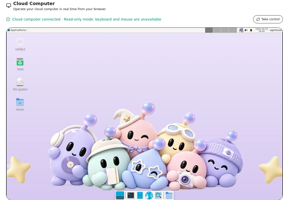
Task: Open the Applications menu
Action: point(17,30)
